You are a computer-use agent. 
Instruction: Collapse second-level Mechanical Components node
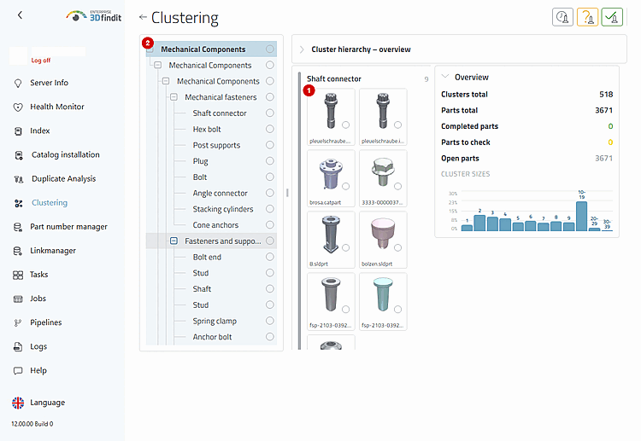pyautogui.click(x=158, y=66)
